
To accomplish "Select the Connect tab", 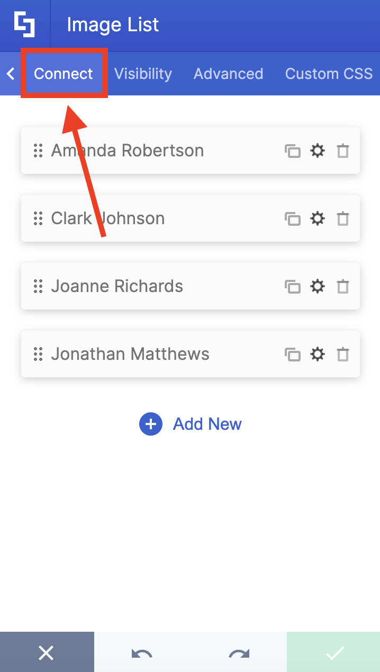I will coord(64,74).
